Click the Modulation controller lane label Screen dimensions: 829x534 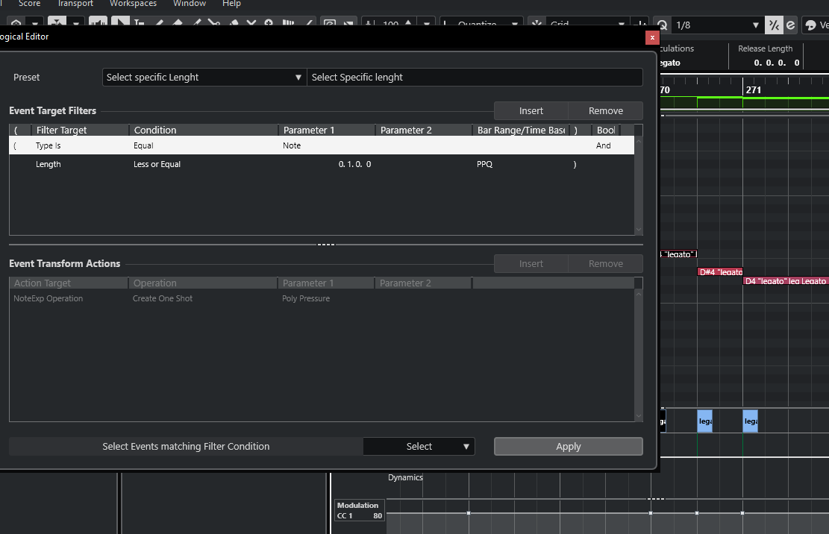coord(357,506)
